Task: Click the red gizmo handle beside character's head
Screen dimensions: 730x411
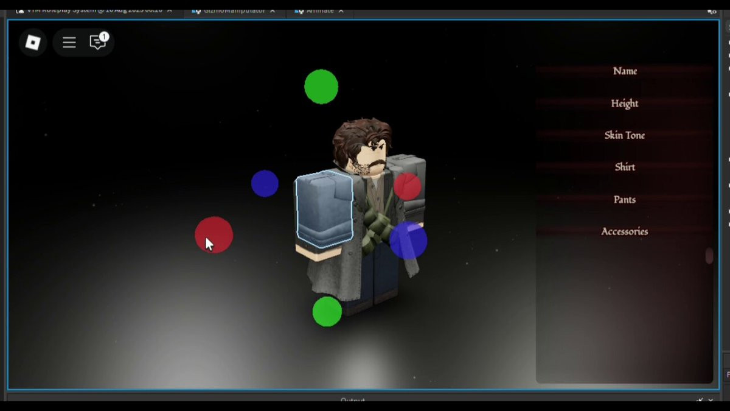Action: coord(408,186)
